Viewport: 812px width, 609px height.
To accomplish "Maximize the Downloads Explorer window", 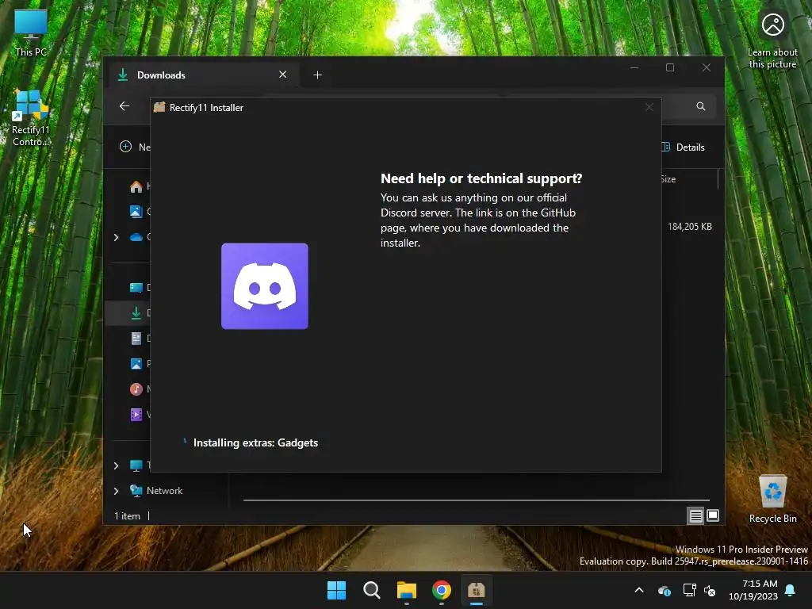I will [x=670, y=68].
